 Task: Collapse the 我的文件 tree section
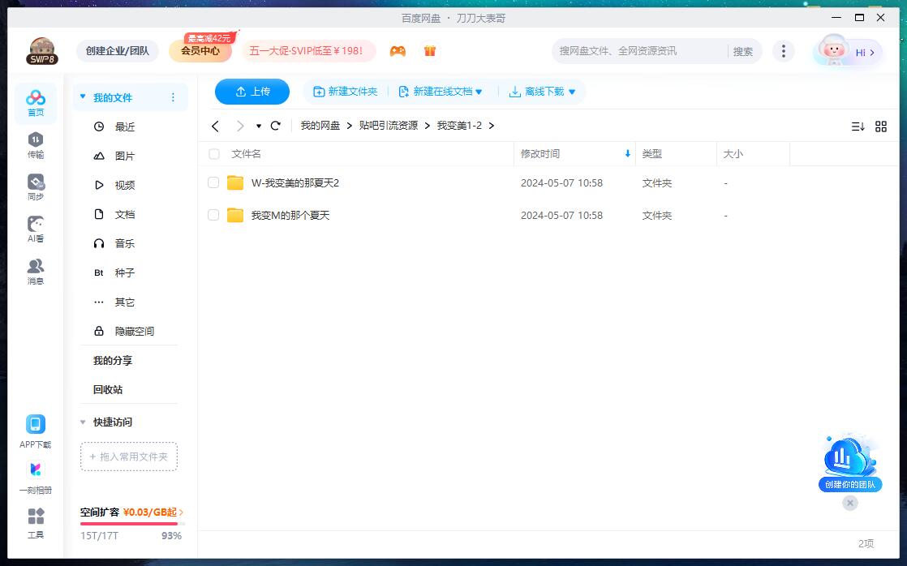82,97
